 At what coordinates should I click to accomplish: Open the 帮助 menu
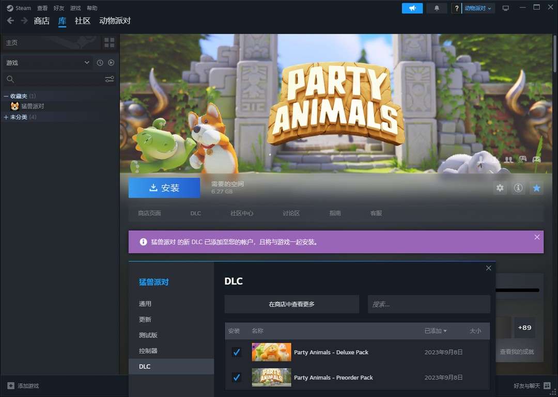(x=92, y=8)
